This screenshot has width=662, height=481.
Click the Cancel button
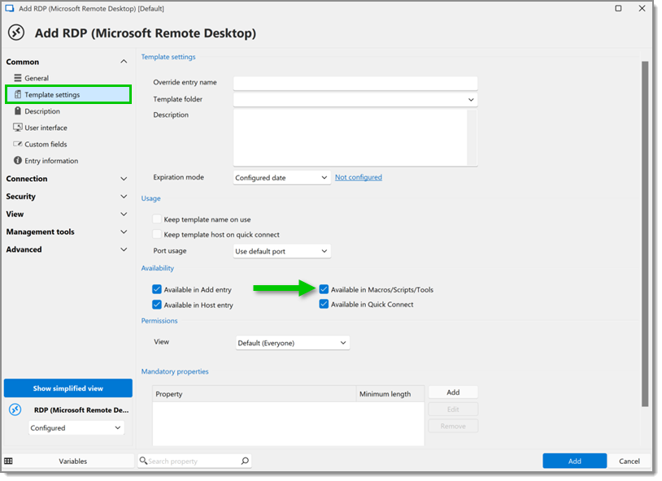629,461
